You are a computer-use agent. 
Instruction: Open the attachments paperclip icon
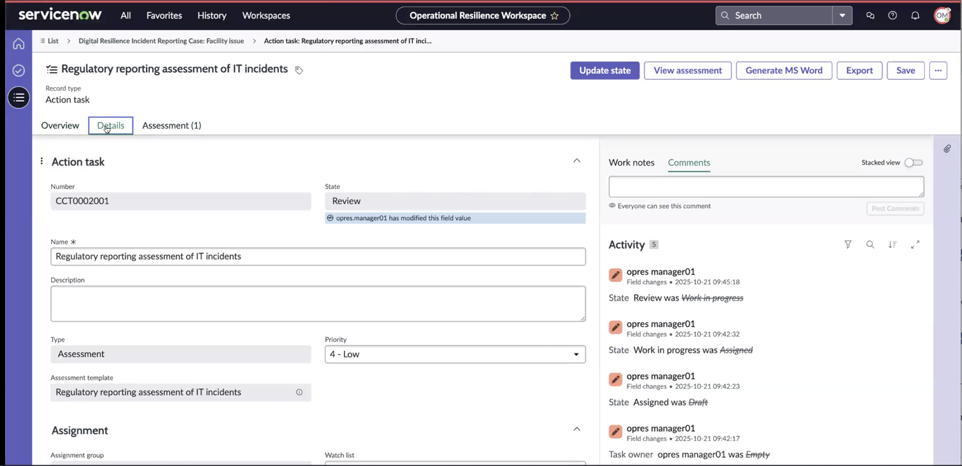947,149
